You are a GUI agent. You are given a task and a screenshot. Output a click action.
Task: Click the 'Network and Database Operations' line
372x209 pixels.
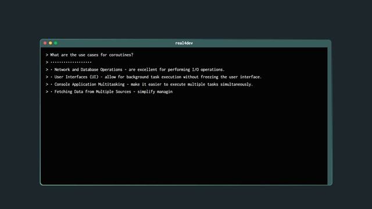(x=135, y=70)
